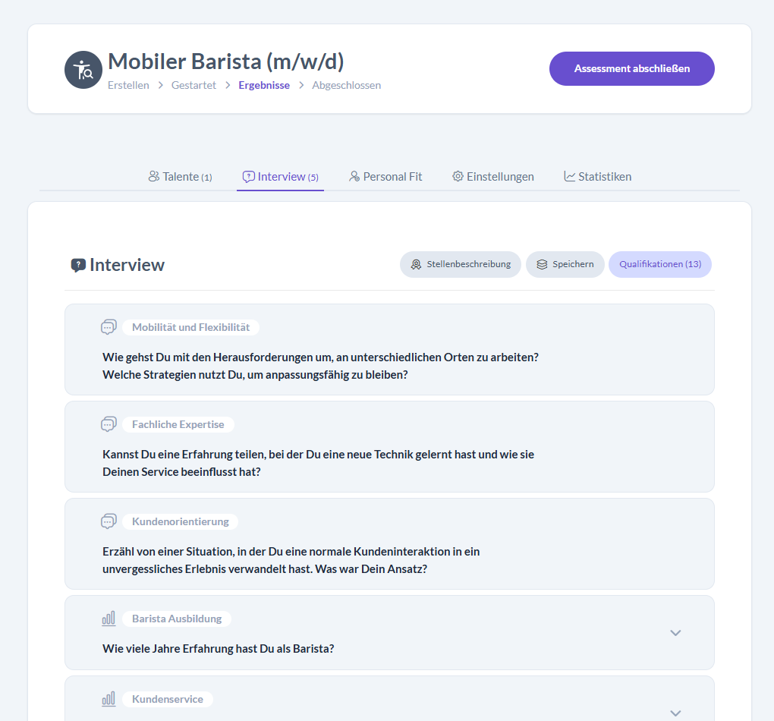Click the Erstellen breadcrumb link
This screenshot has height=721, width=774.
128,85
